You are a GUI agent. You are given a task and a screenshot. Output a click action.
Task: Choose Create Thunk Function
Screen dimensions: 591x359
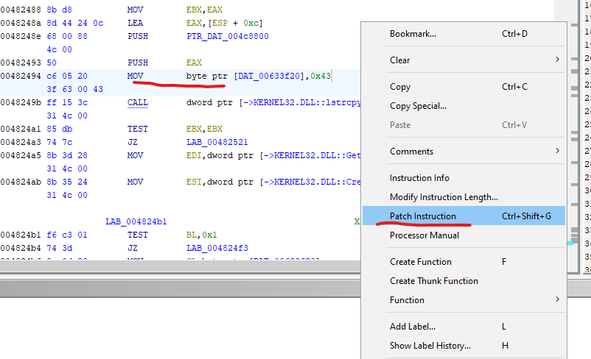pos(433,281)
